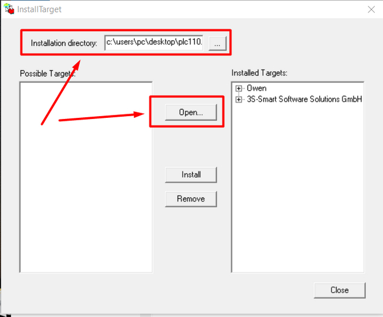Close the InstallTarget window with X

371,9
